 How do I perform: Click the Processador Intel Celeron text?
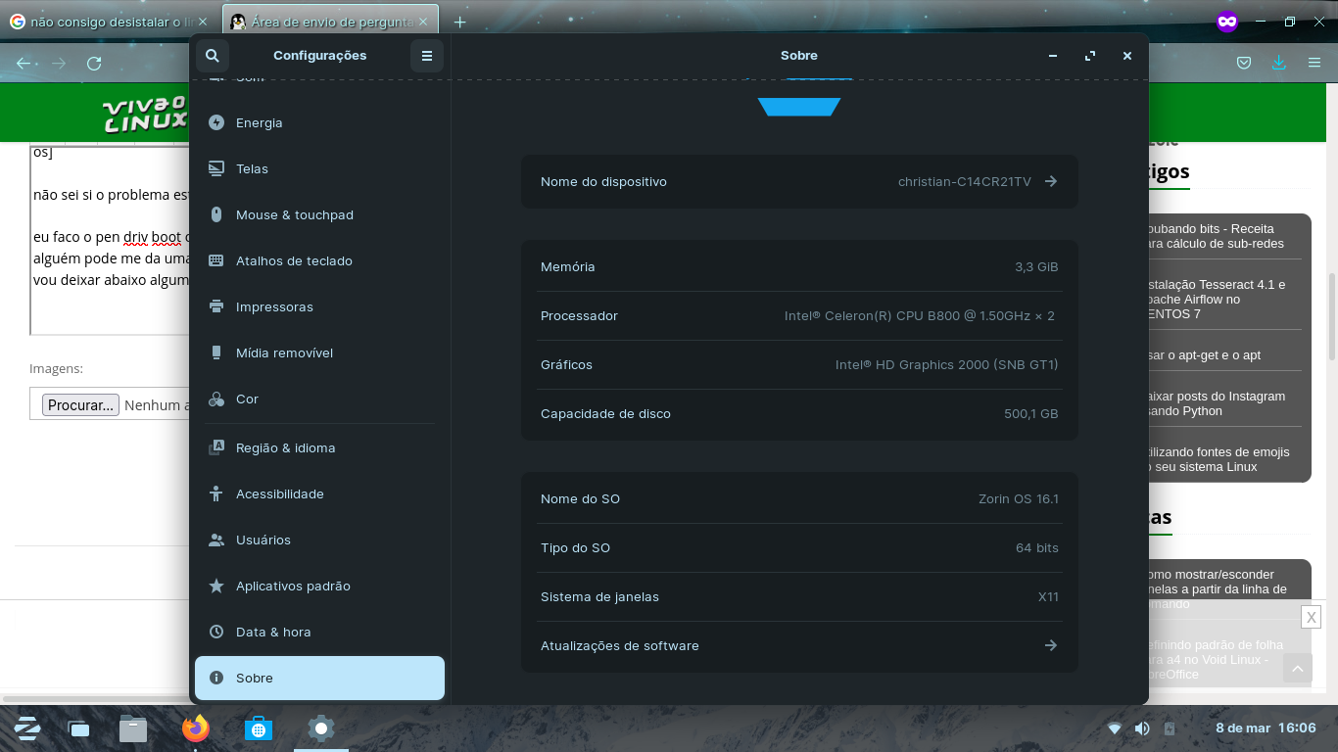click(x=920, y=315)
